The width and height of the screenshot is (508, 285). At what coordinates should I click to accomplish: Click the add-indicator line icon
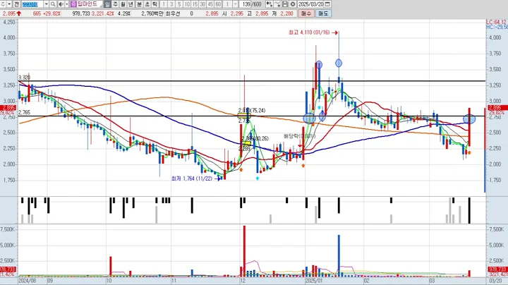coord(277,4)
